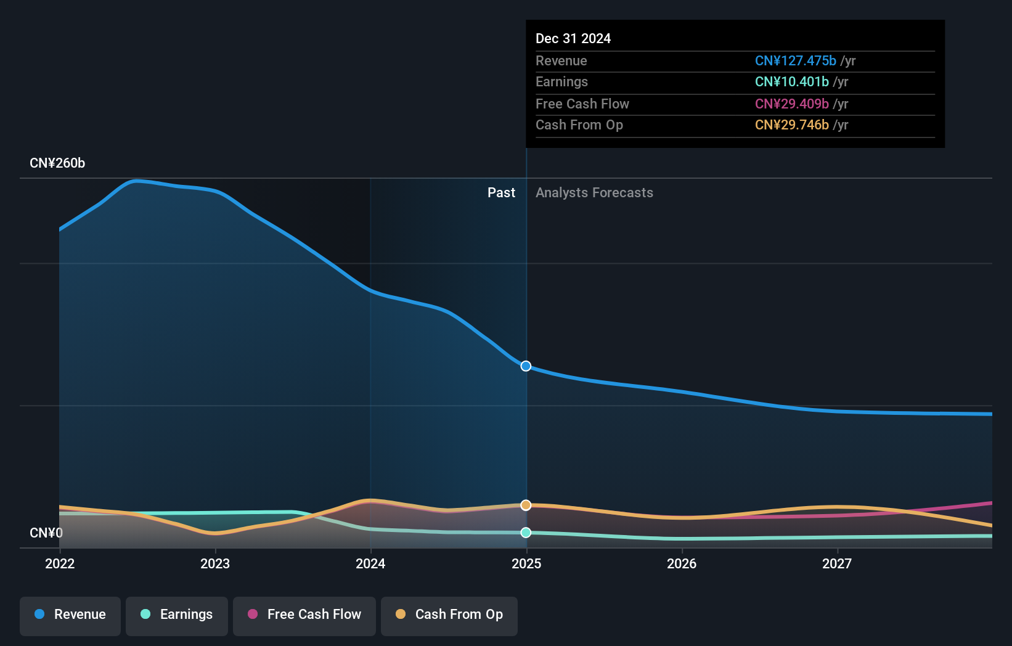Collapse the Analysts Forecasts region
This screenshot has width=1012, height=646.
pyautogui.click(x=594, y=192)
